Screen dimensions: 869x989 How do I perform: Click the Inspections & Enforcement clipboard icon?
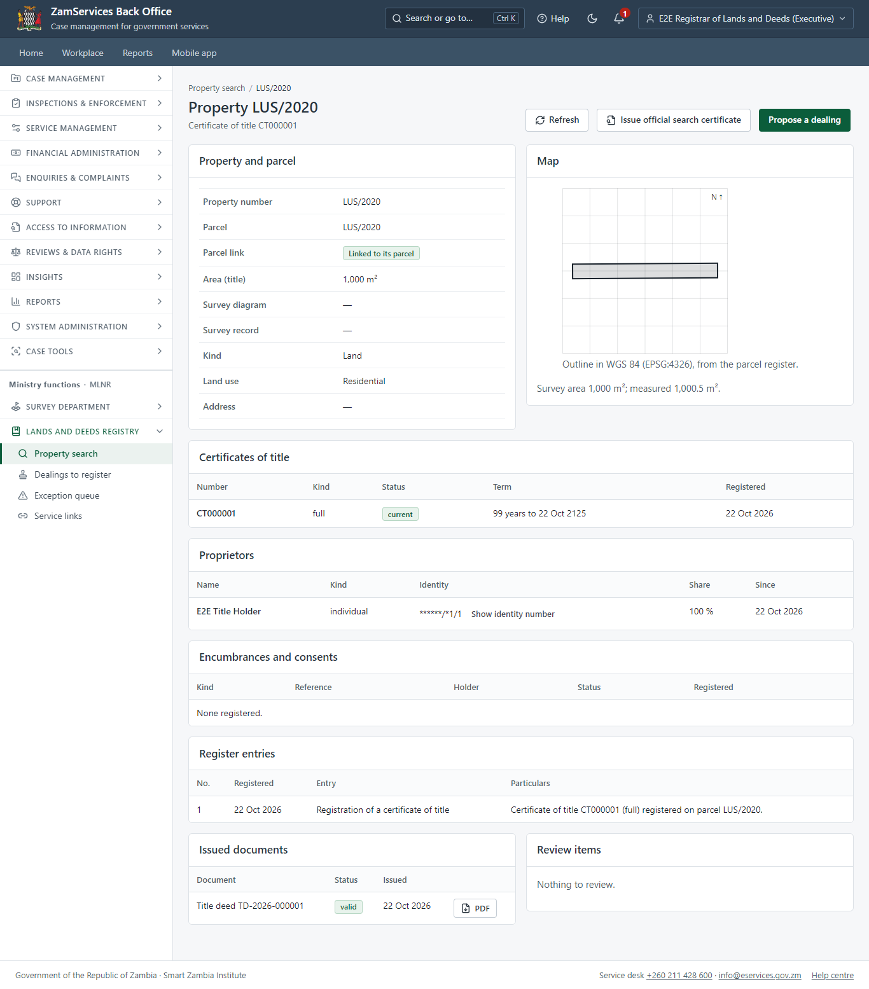click(x=16, y=103)
